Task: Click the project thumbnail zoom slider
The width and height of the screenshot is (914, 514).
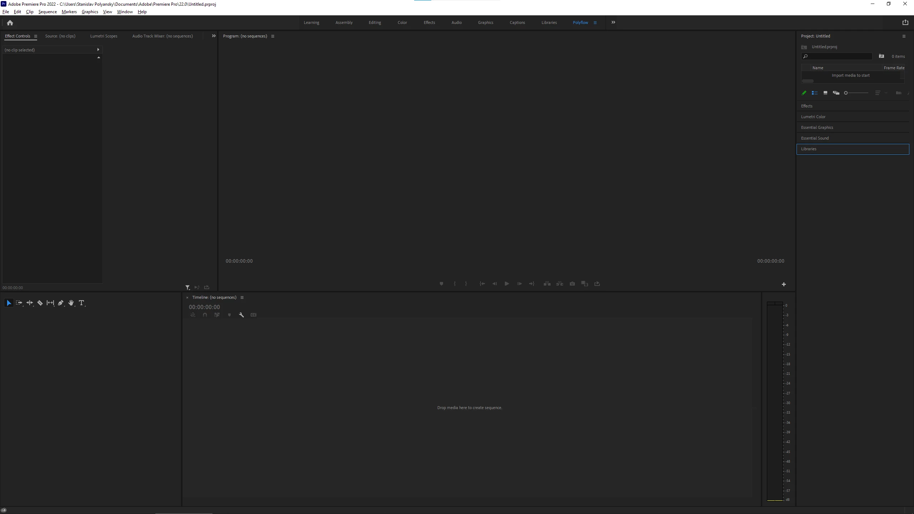Action: [x=857, y=93]
